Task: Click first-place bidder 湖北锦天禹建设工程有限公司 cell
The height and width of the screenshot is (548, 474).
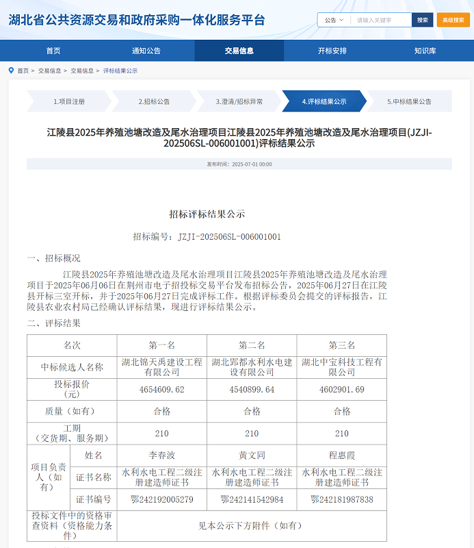Action: [x=161, y=367]
